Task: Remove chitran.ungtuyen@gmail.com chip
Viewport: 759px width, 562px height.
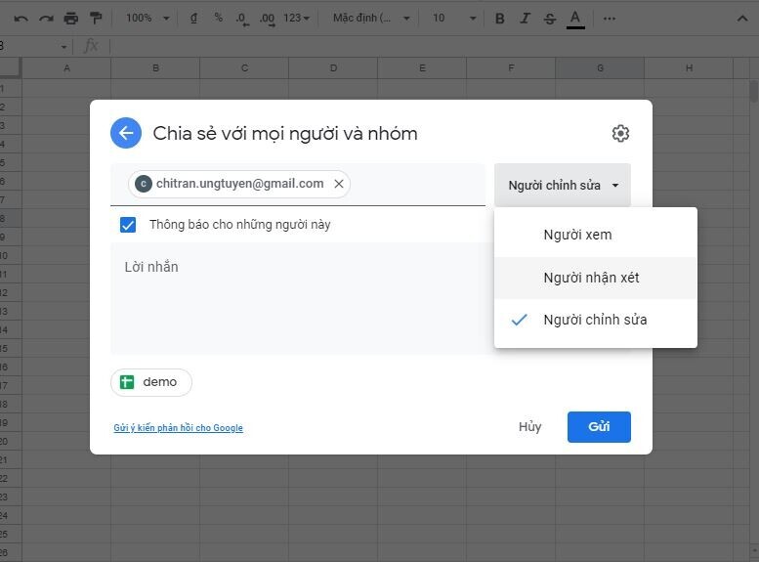Action: 339,184
